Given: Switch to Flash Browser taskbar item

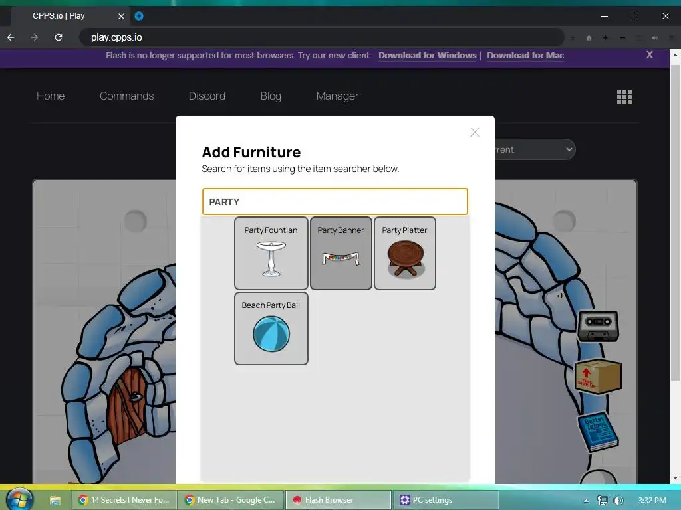Looking at the screenshot, I should pyautogui.click(x=338, y=500).
